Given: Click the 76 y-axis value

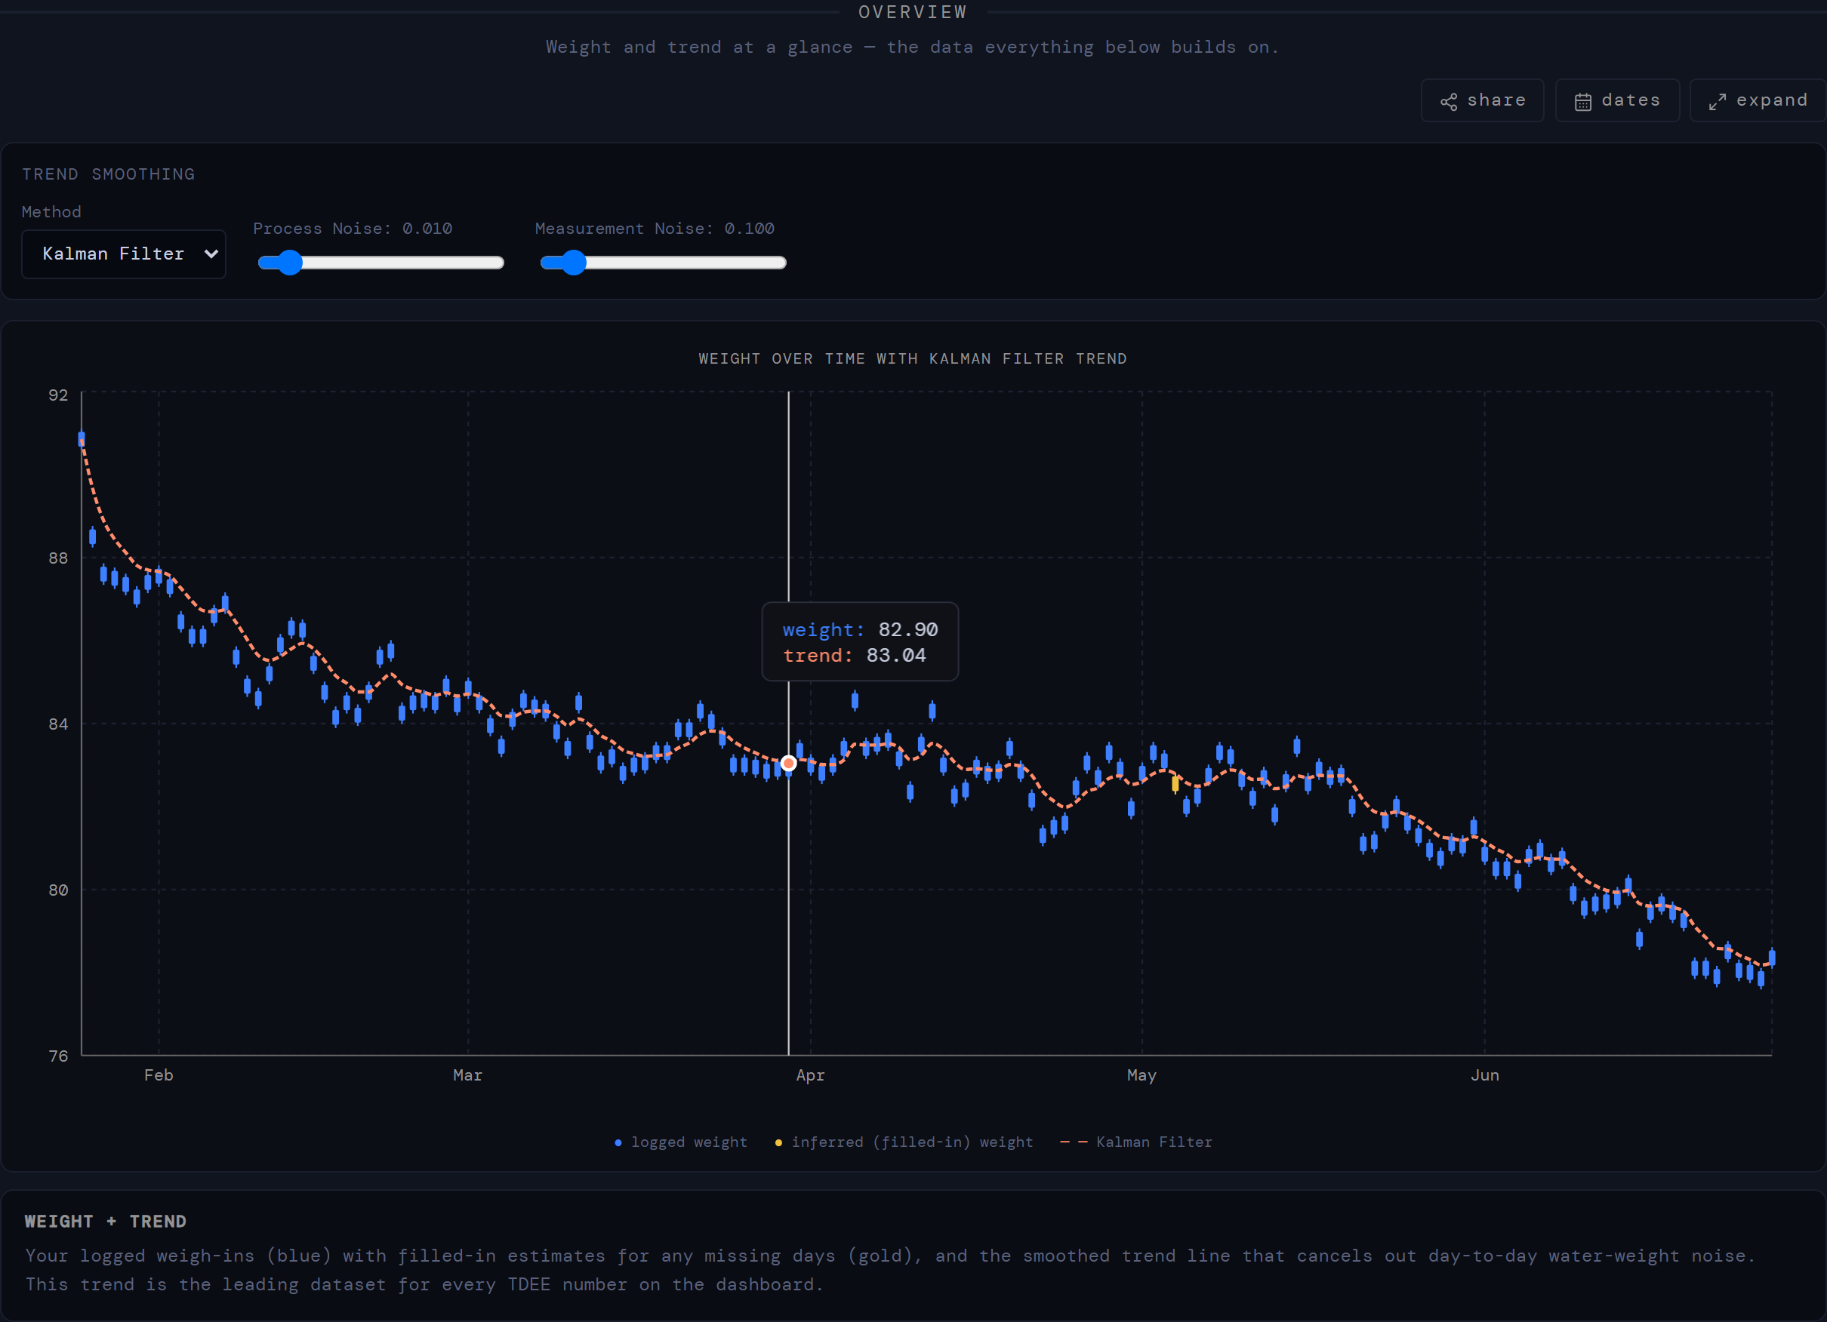Looking at the screenshot, I should coord(59,1056).
